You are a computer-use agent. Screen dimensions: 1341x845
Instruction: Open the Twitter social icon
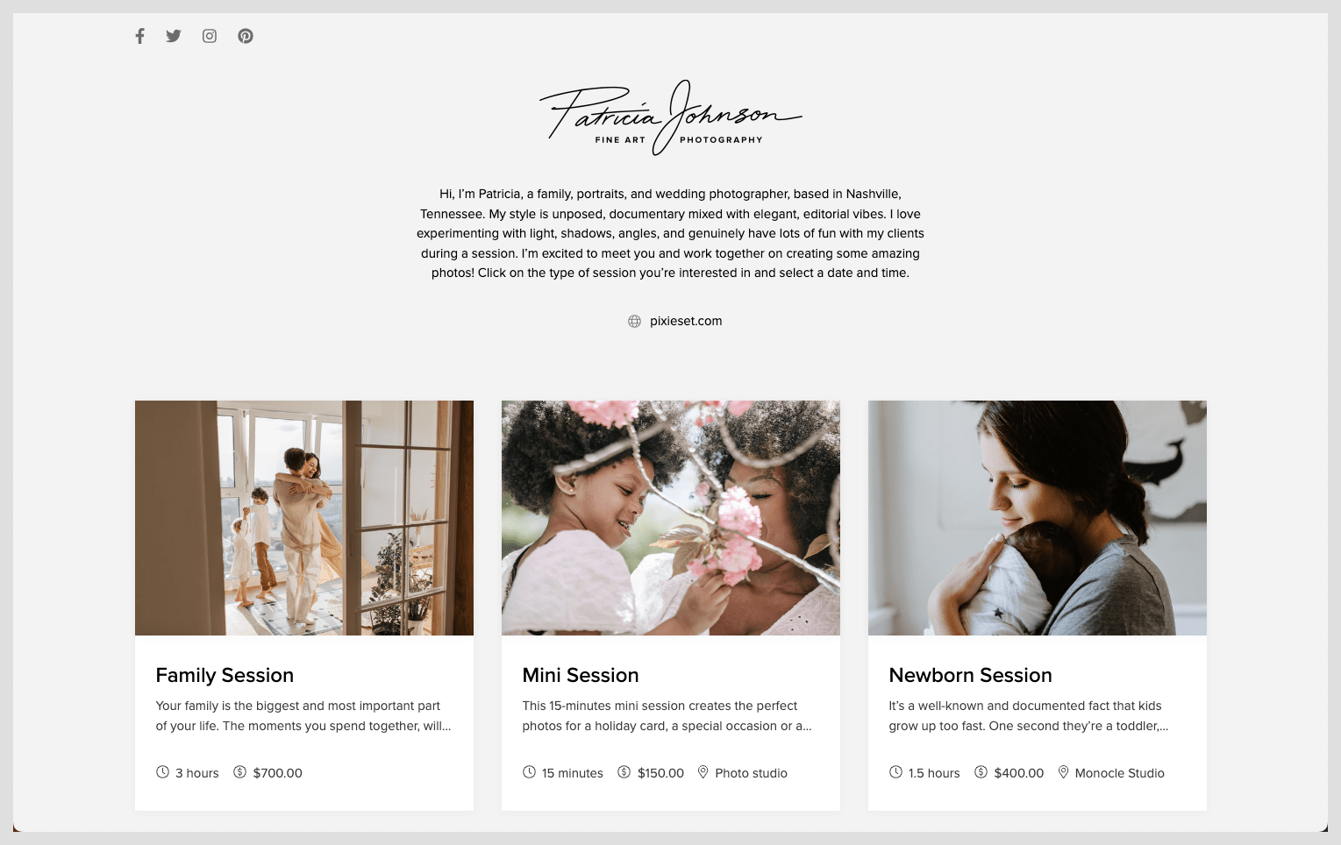[174, 36]
